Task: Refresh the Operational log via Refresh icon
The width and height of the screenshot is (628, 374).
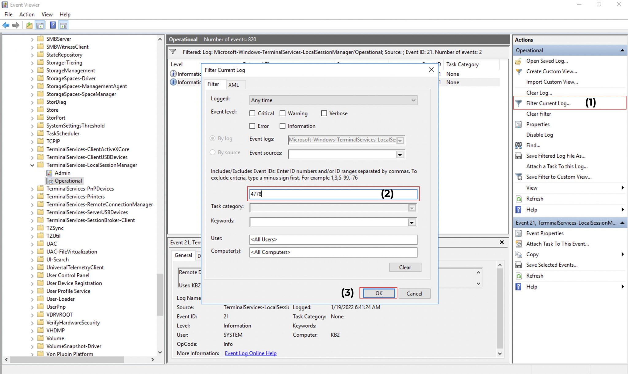Action: point(518,199)
